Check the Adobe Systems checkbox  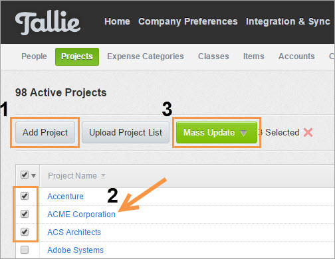[25, 250]
